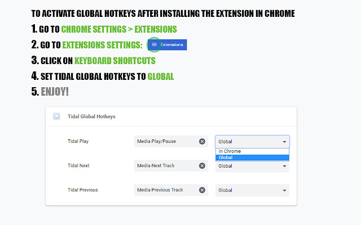361x225 pixels.
Task: Click the green Extensions Settings text
Action: tap(103, 45)
